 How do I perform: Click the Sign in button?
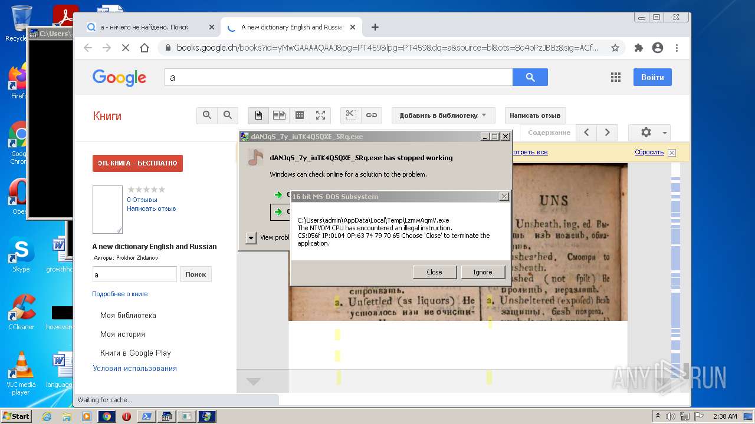pos(652,77)
